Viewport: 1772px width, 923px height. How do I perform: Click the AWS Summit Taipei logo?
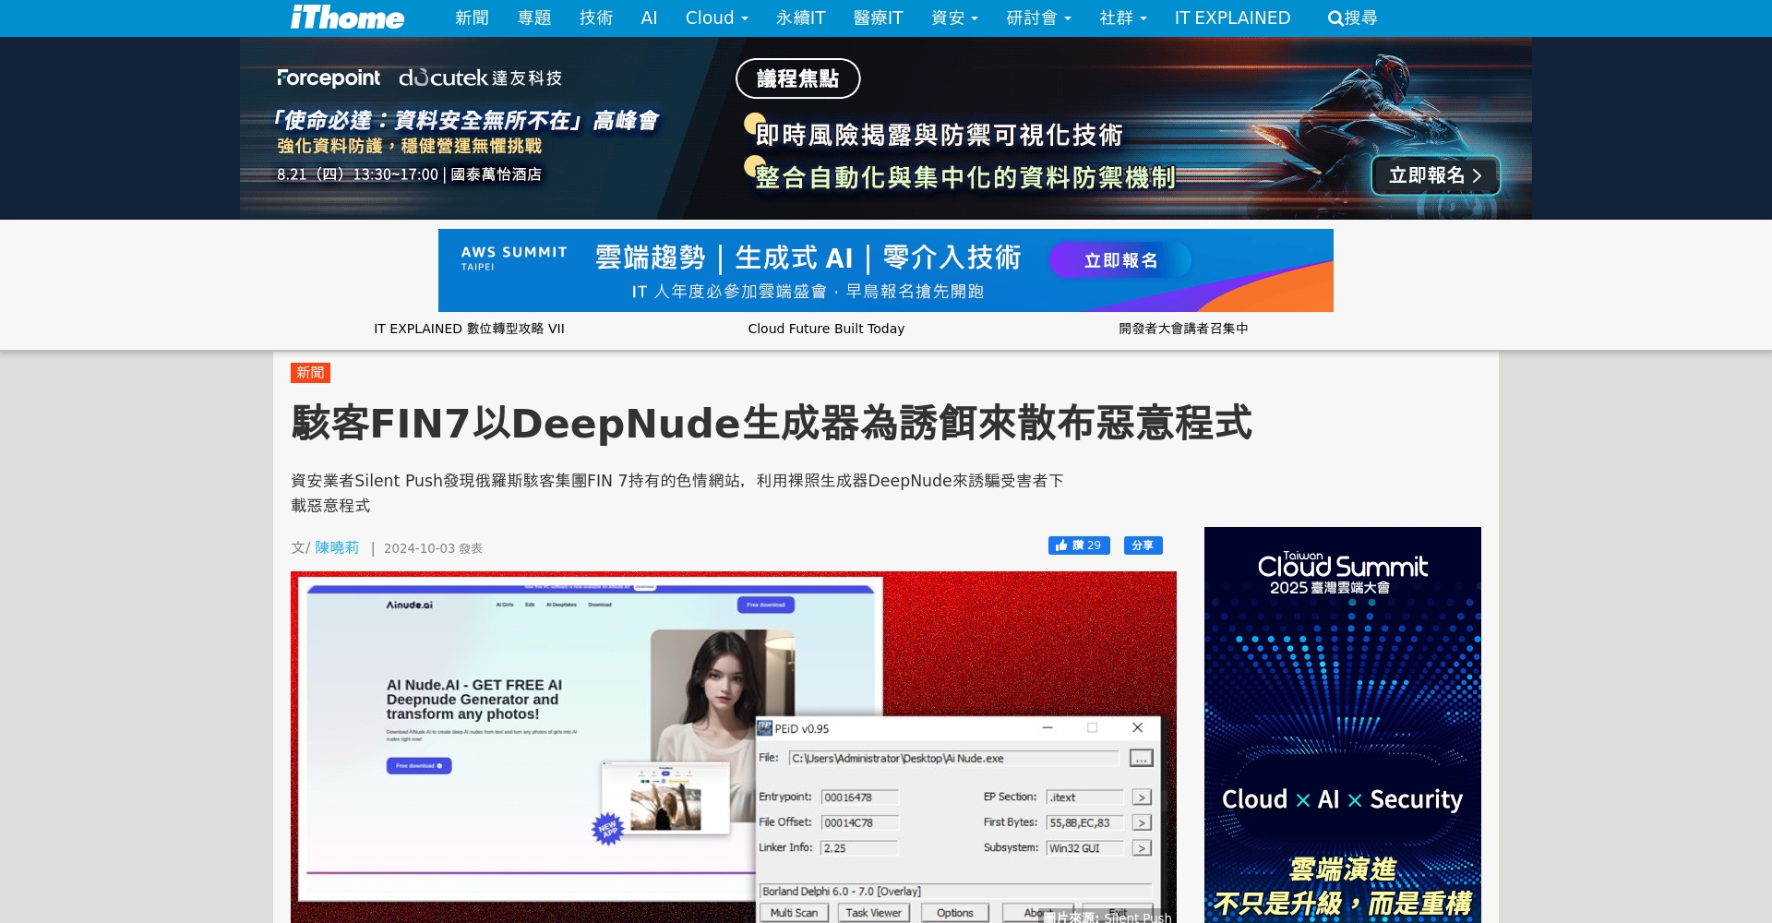514,258
